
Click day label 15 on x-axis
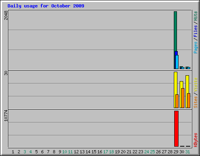point(94,152)
